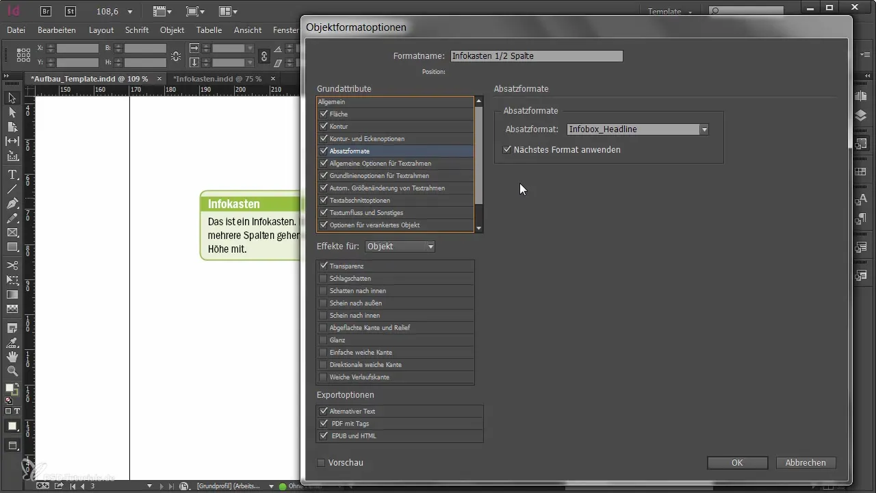This screenshot has height=493, width=876.
Task: Uncheck the PDF mit Tags checkbox
Action: (324, 423)
